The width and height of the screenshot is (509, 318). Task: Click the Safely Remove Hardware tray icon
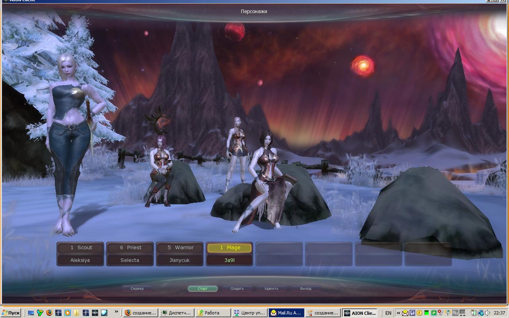click(x=474, y=313)
